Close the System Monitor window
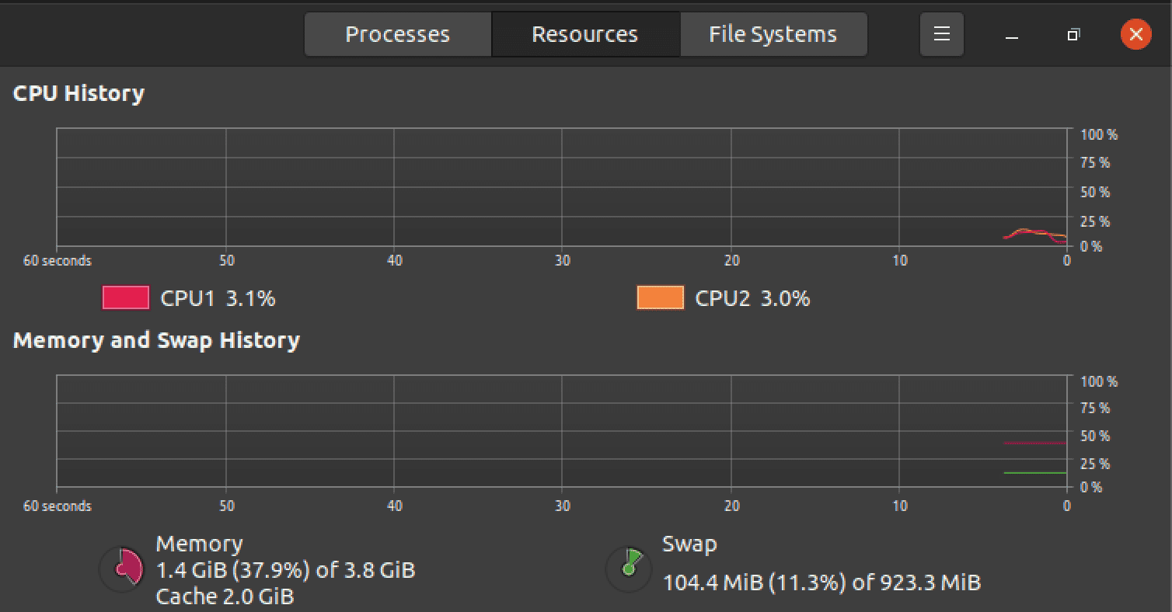Image resolution: width=1172 pixels, height=612 pixels. coord(1135,34)
